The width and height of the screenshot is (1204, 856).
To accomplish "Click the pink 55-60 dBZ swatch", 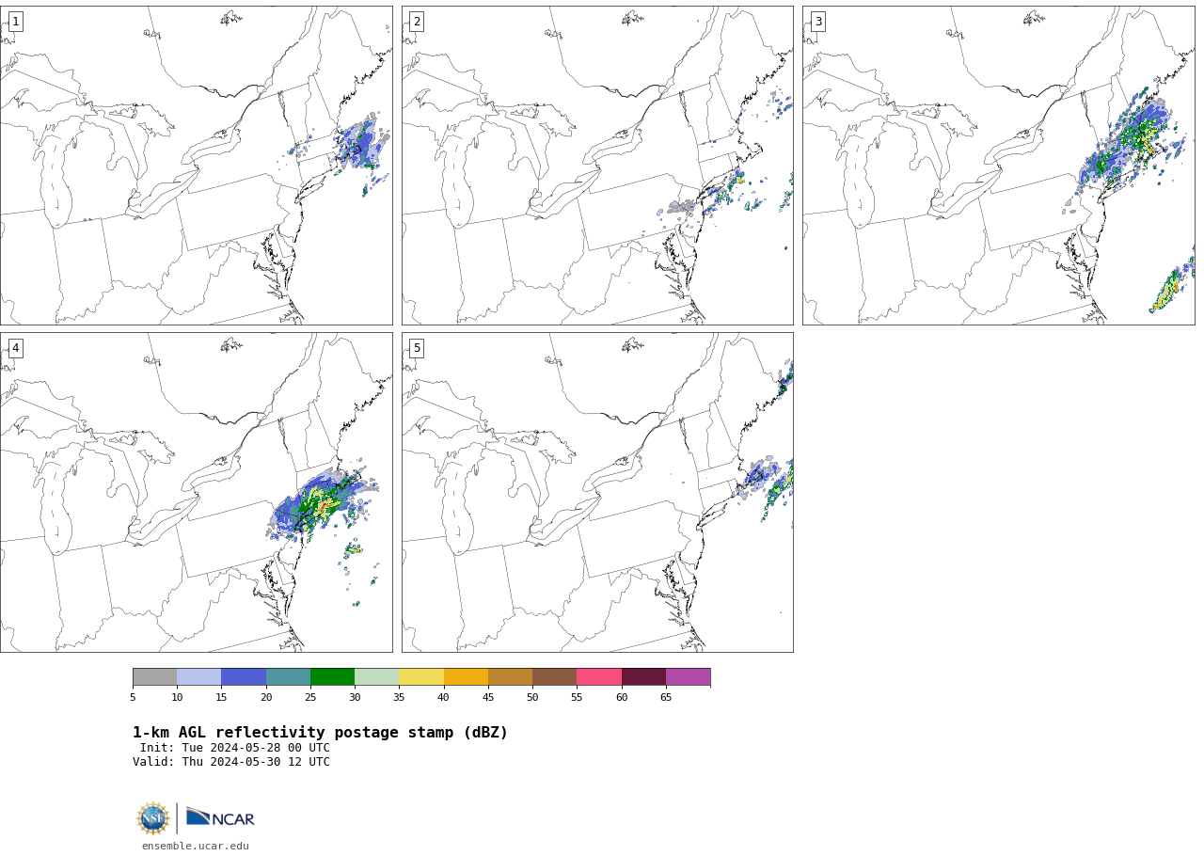I will (x=599, y=677).
